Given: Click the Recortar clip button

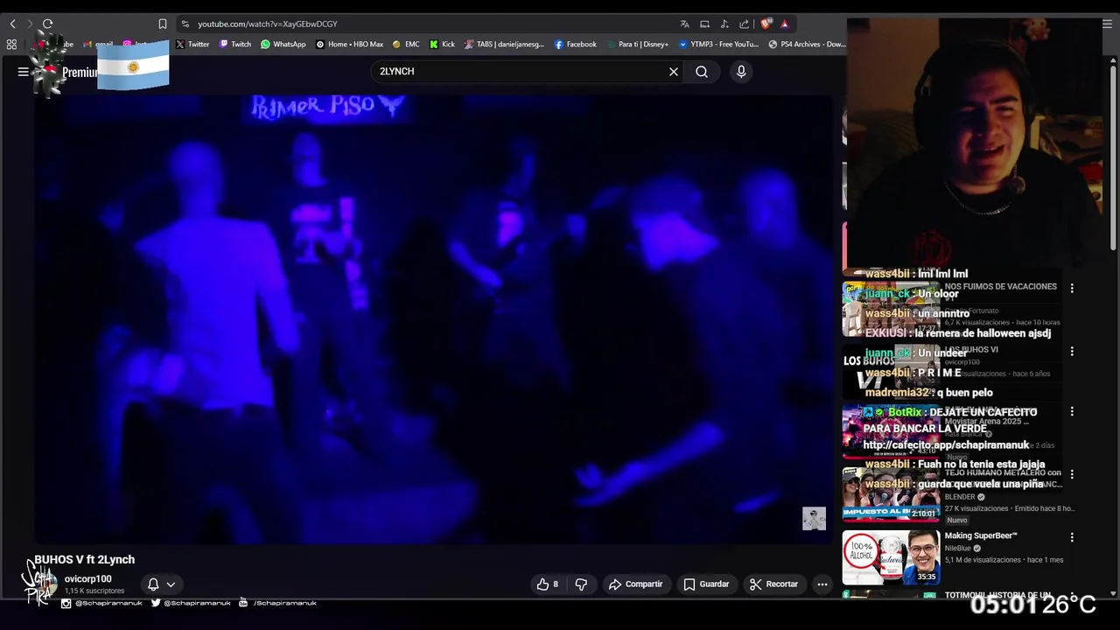Looking at the screenshot, I should click(x=773, y=584).
